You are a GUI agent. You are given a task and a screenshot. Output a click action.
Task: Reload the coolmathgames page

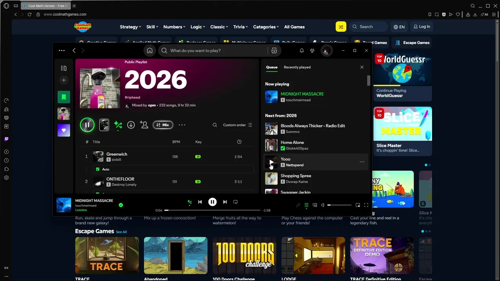coord(29,14)
